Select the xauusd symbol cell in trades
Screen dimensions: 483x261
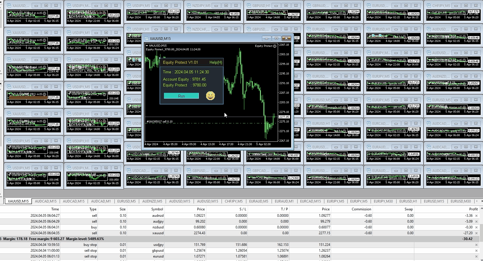coord(157,233)
